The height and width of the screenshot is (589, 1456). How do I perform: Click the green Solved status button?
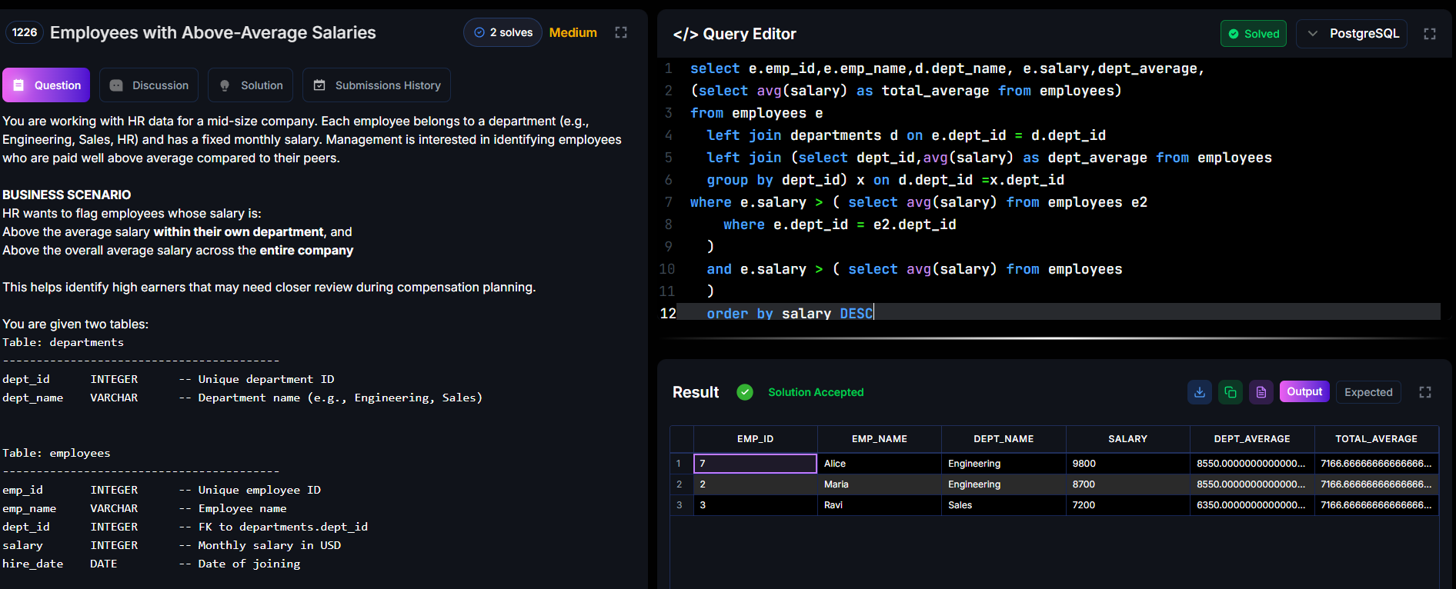tap(1254, 34)
